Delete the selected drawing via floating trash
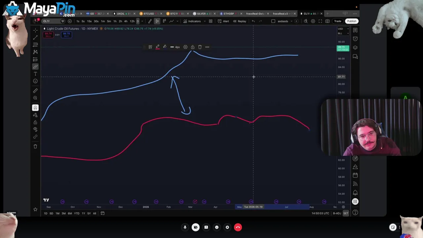 pyautogui.click(x=200, y=47)
